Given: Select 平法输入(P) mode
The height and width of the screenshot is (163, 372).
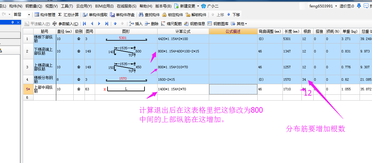Looking at the screenshot, I should (x=37, y=24).
